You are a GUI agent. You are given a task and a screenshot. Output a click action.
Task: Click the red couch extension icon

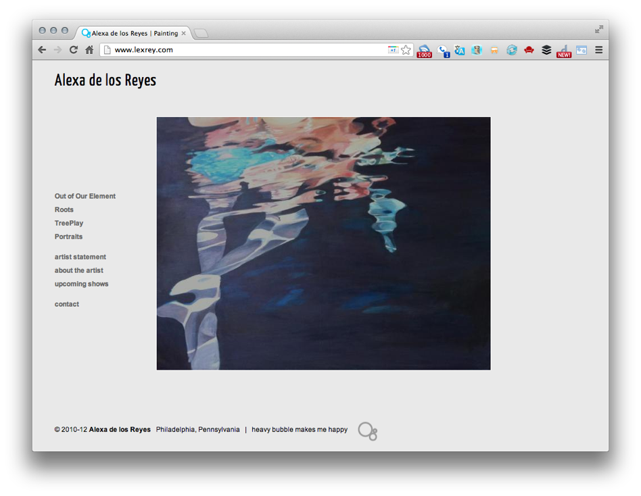pos(529,50)
